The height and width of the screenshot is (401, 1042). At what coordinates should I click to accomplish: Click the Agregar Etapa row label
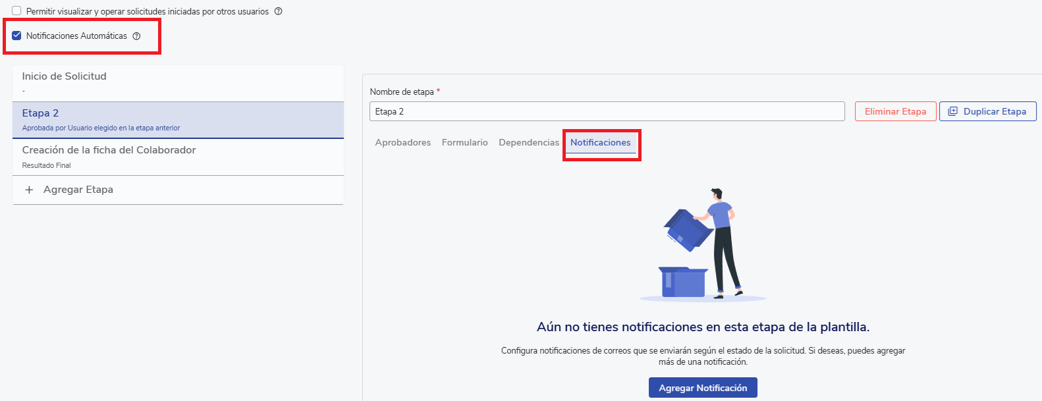78,190
